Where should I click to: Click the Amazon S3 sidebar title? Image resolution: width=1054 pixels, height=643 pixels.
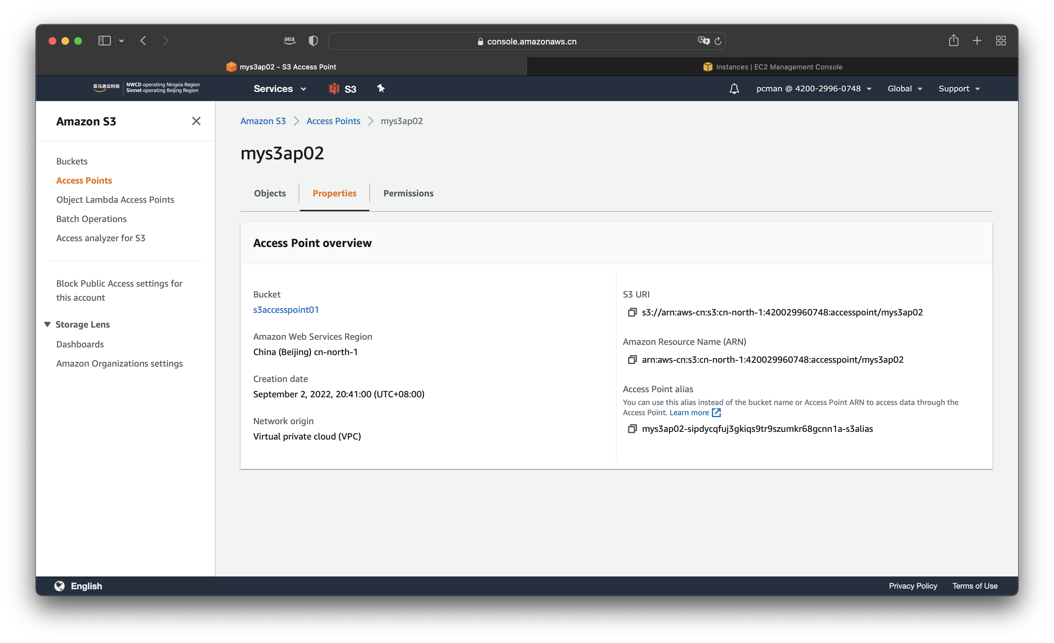point(86,122)
